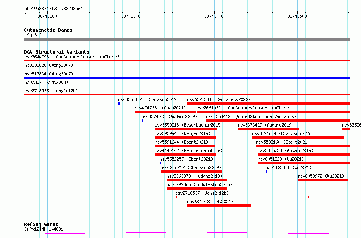Viewport: 361px width, 238px height.
Task: Open nsv4264412 (gnomADStructuralVariants) label
Action: [251, 116]
